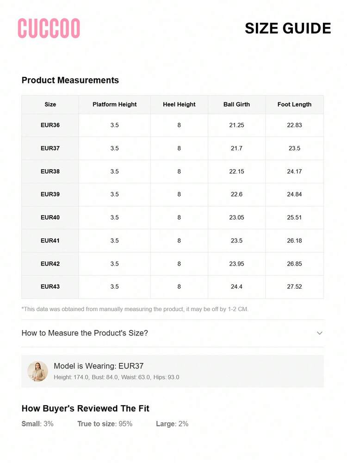
Task: Click the EUR42 size label
Action: [50, 264]
